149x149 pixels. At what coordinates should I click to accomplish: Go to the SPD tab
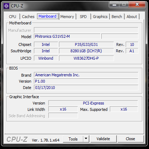pos(83,17)
